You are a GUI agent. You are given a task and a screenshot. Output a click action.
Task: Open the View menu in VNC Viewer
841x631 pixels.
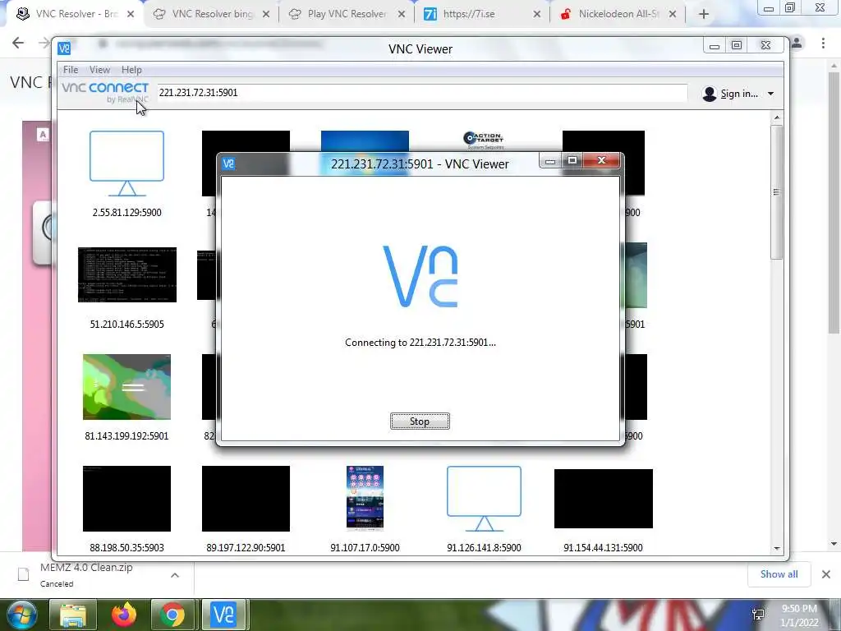click(99, 70)
